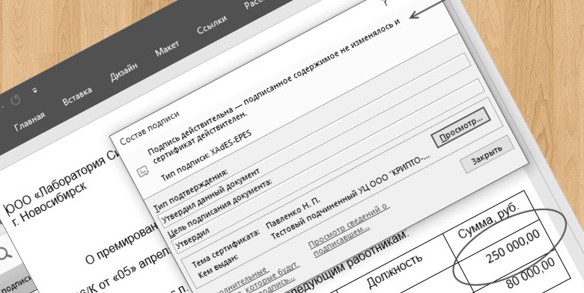Switch to the Вставка ribbon tab
Screen dimensions: 584x293
point(77,96)
